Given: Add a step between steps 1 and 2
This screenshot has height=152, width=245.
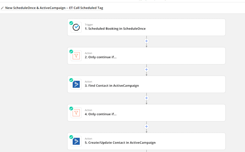Looking at the screenshot, I should click(146, 41).
